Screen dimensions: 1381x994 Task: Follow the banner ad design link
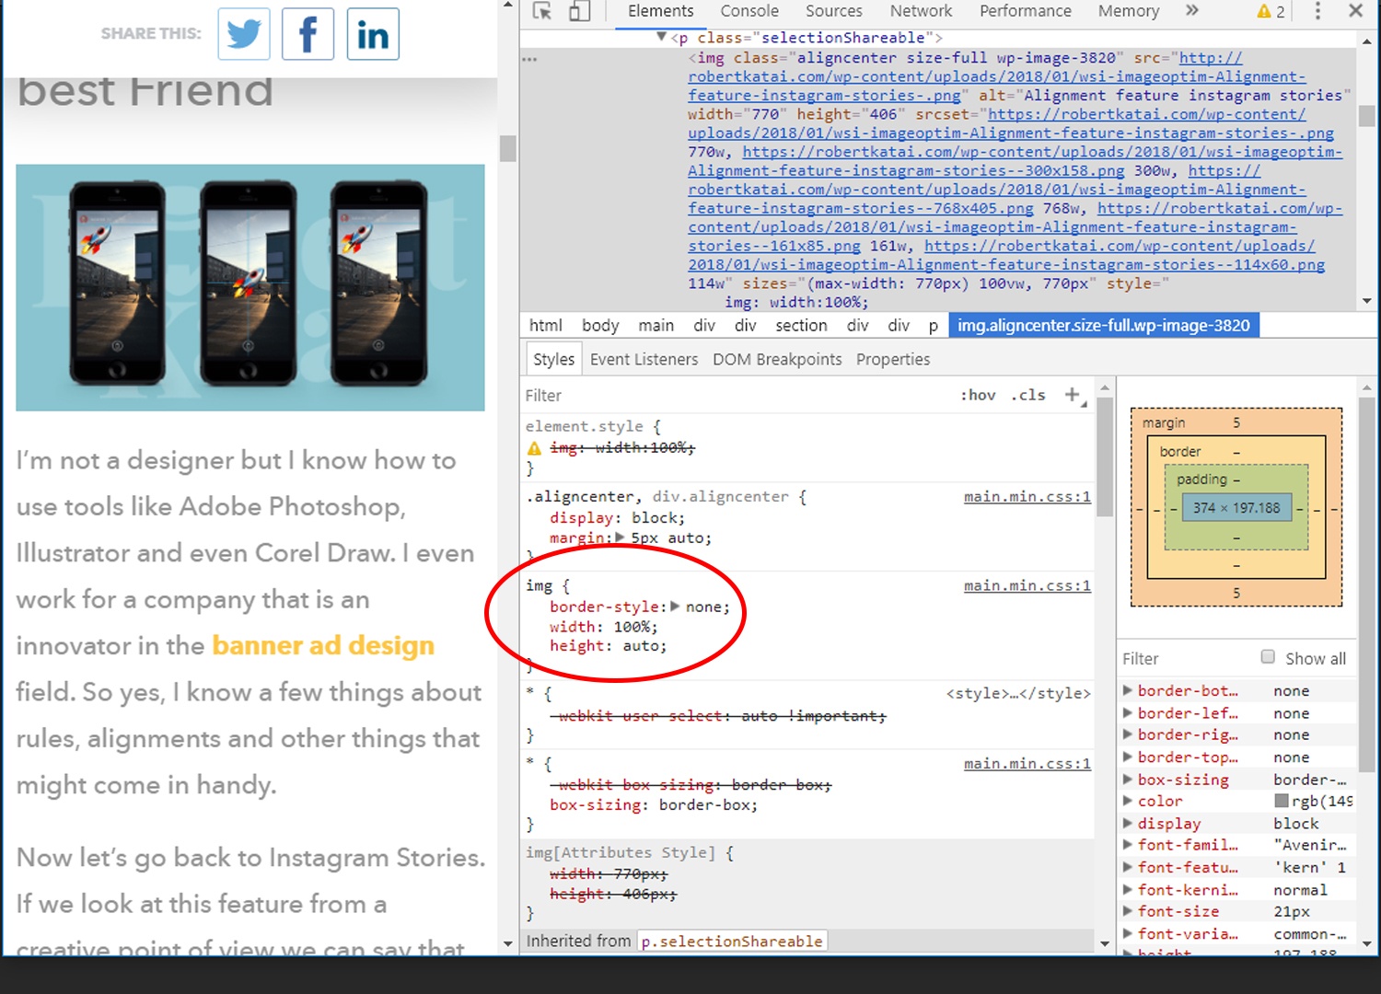323,645
